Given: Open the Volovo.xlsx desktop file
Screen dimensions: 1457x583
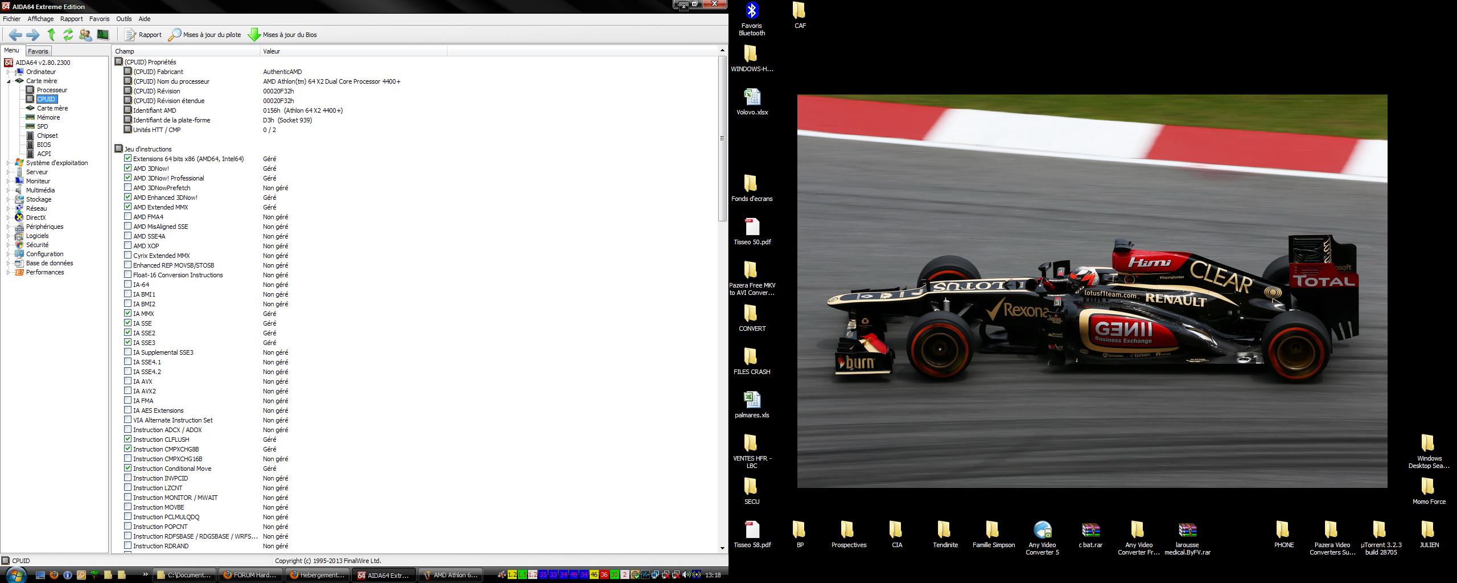Looking at the screenshot, I should [x=752, y=102].
